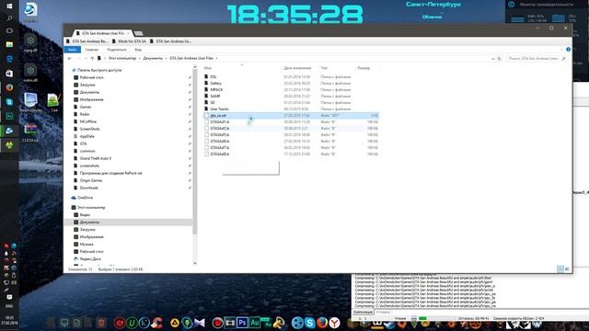Open Visual Studio icon in dock
This screenshot has width=589, height=331.
200,323
